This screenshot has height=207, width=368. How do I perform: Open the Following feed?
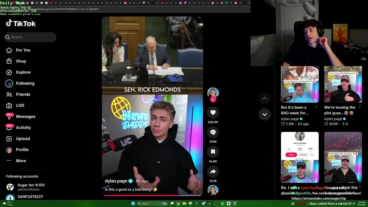[x=25, y=83]
